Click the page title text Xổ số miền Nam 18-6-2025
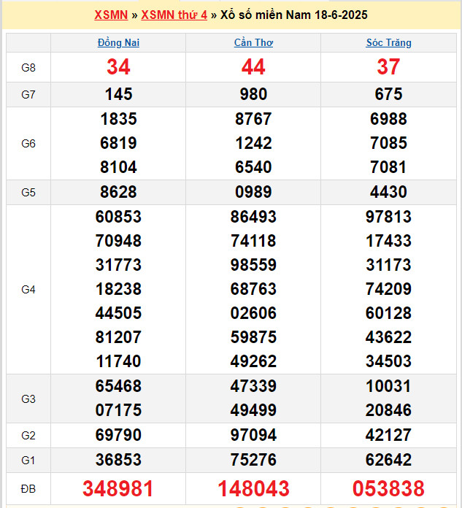Viewport: 462px width, 508px height. tap(294, 15)
